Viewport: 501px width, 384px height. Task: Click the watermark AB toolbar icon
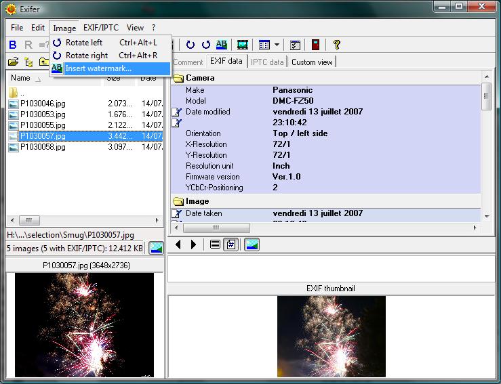pyautogui.click(x=222, y=45)
